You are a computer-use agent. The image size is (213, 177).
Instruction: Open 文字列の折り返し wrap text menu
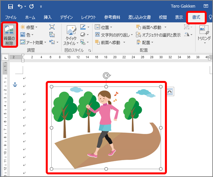coord(114,35)
